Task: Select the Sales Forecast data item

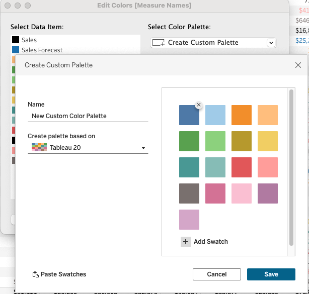Action: (42, 50)
